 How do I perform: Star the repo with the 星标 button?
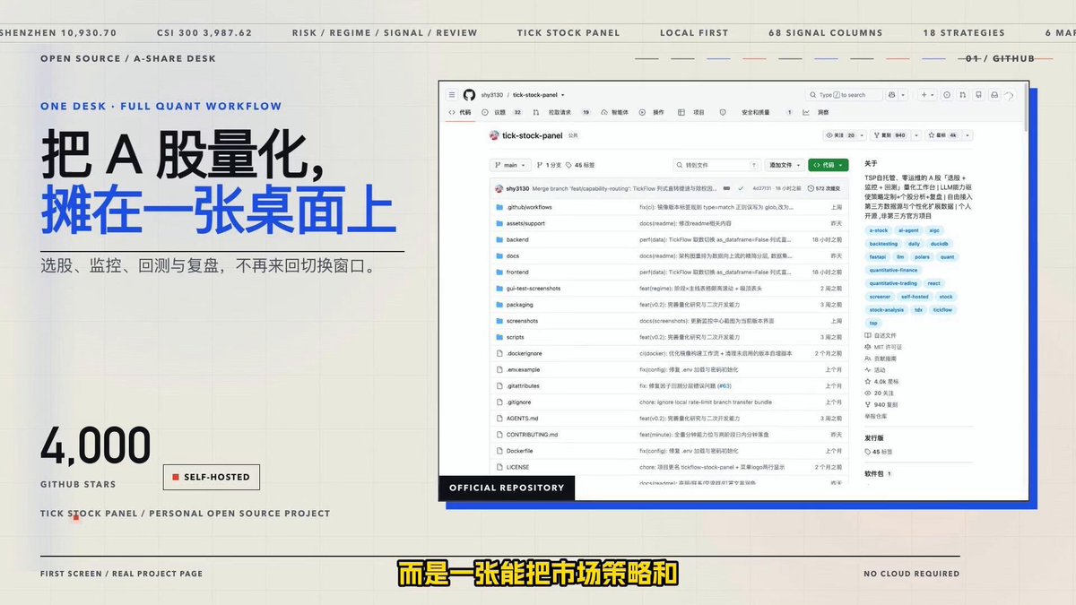click(x=941, y=135)
